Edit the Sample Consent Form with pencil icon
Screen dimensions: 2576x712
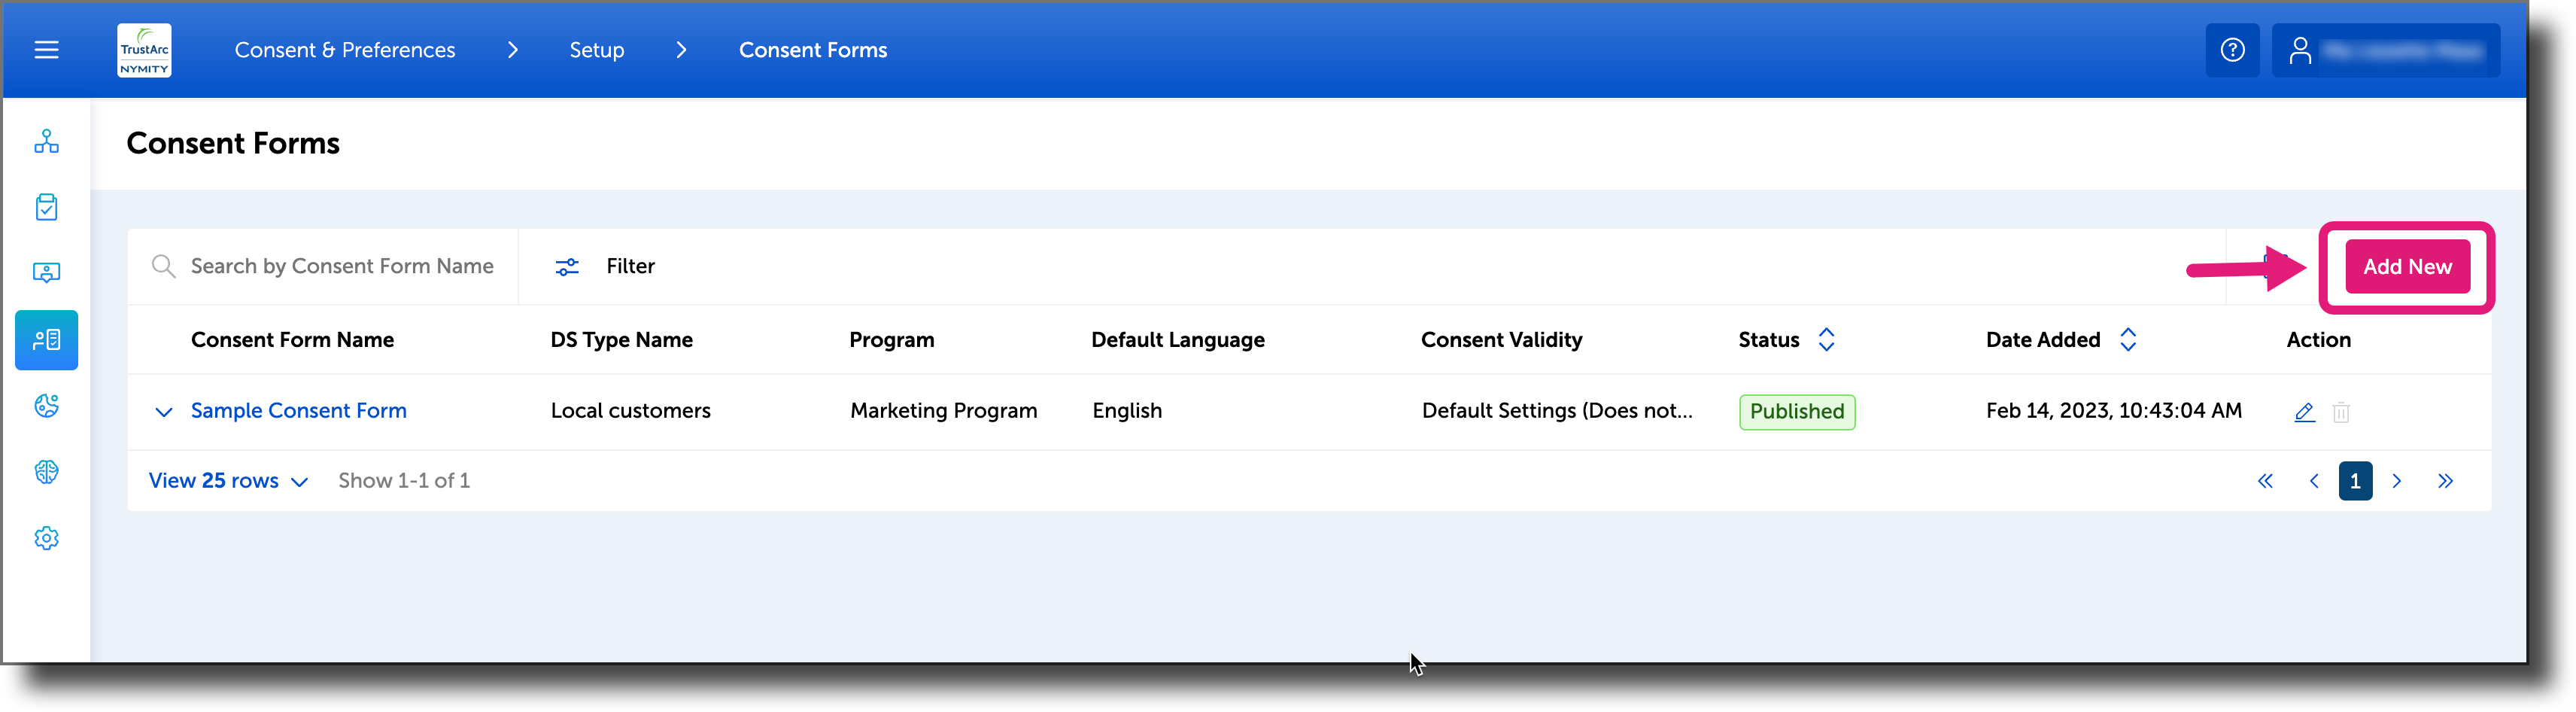(x=2304, y=411)
